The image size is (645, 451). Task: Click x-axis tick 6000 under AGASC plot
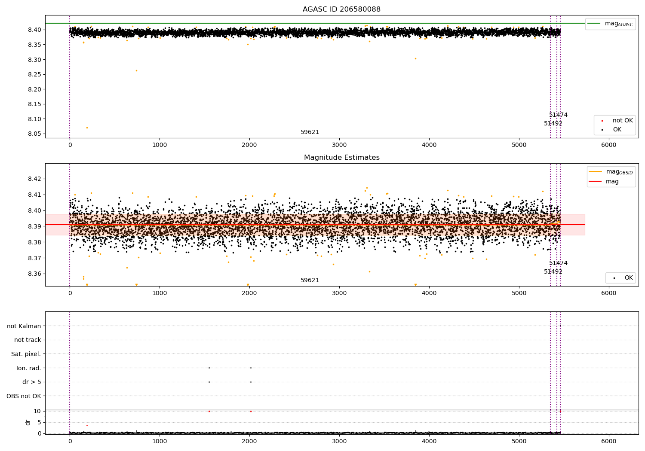[609, 145]
